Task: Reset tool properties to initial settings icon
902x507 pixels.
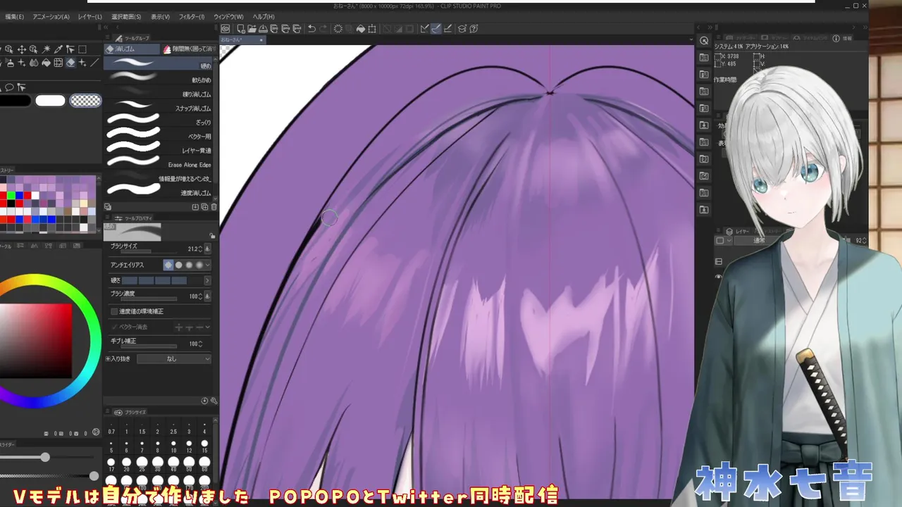Action: (204, 401)
